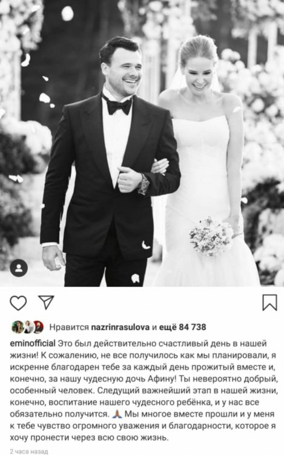
Task: Like the post with the heart icon
Action: (18, 303)
